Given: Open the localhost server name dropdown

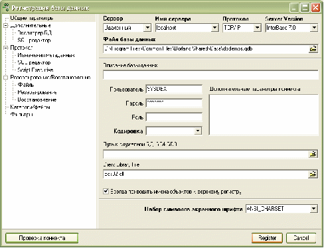Looking at the screenshot, I should 214,28.
